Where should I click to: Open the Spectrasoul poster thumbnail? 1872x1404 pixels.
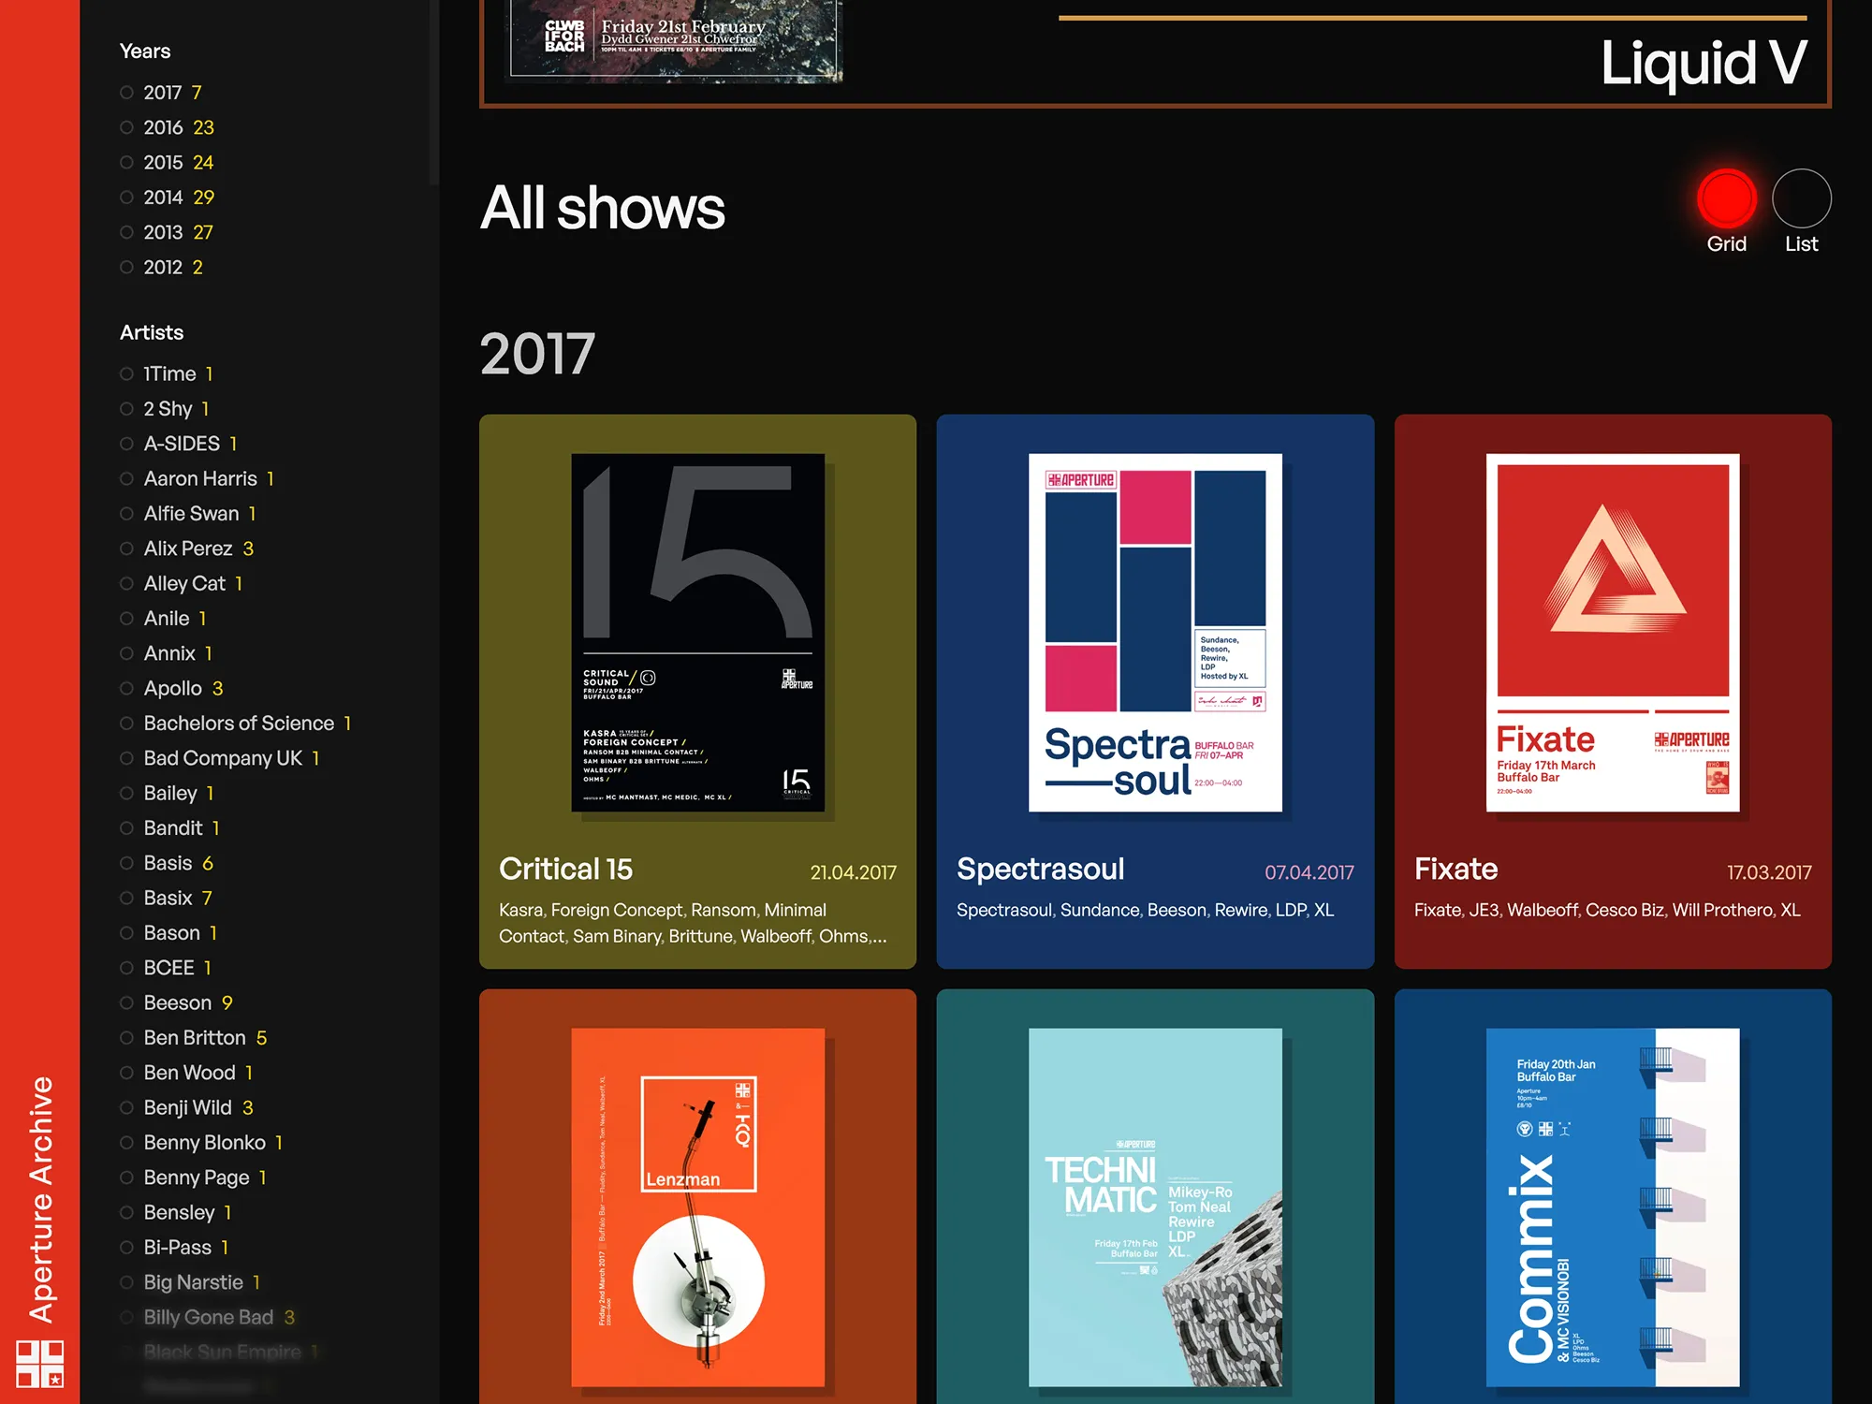[x=1155, y=633]
